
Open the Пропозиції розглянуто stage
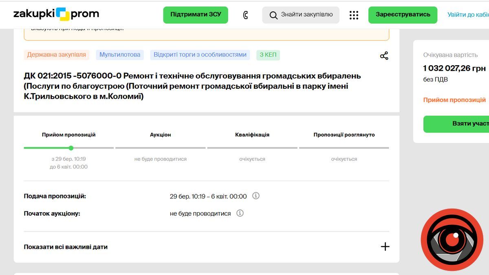(344, 134)
